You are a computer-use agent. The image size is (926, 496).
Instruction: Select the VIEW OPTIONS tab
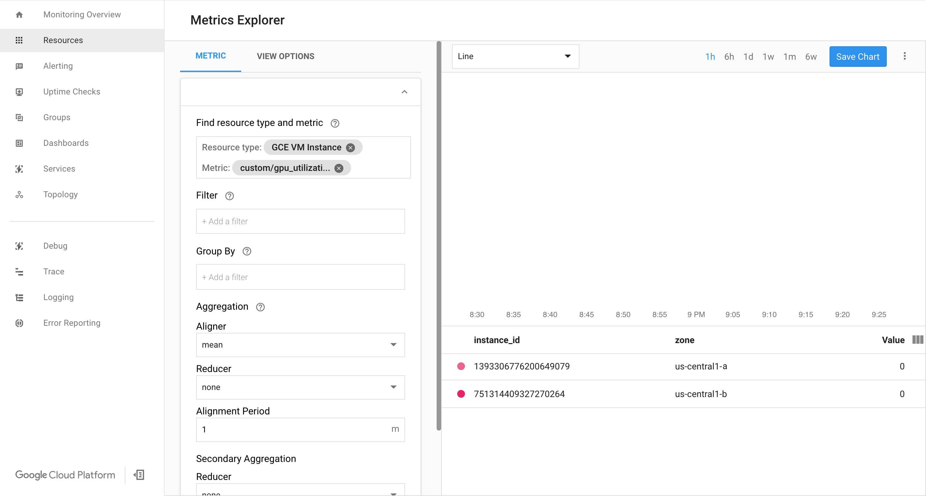click(285, 56)
